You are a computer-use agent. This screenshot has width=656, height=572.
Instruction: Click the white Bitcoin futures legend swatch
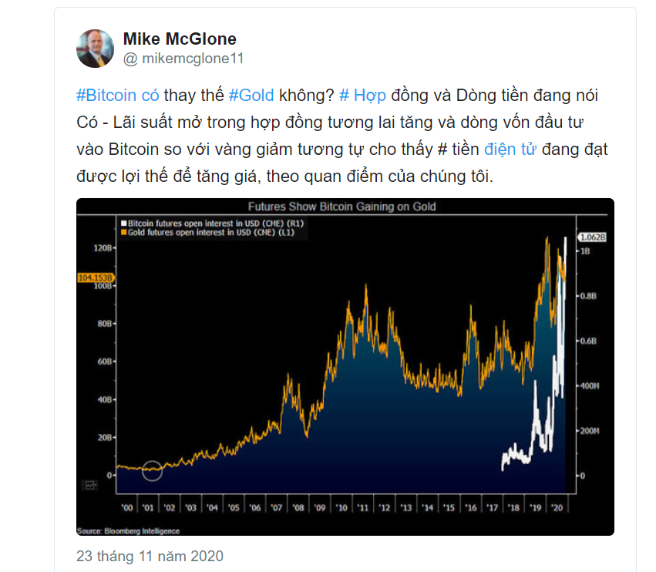click(x=124, y=224)
